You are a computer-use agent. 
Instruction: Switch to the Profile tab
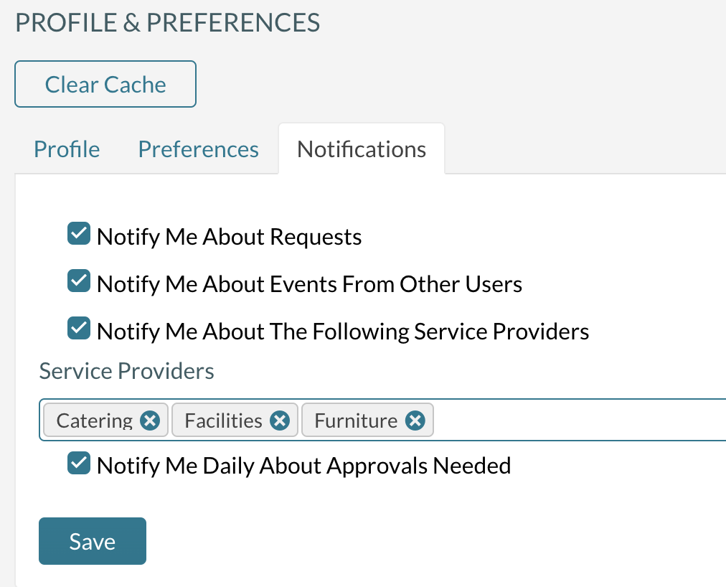pyautogui.click(x=66, y=149)
